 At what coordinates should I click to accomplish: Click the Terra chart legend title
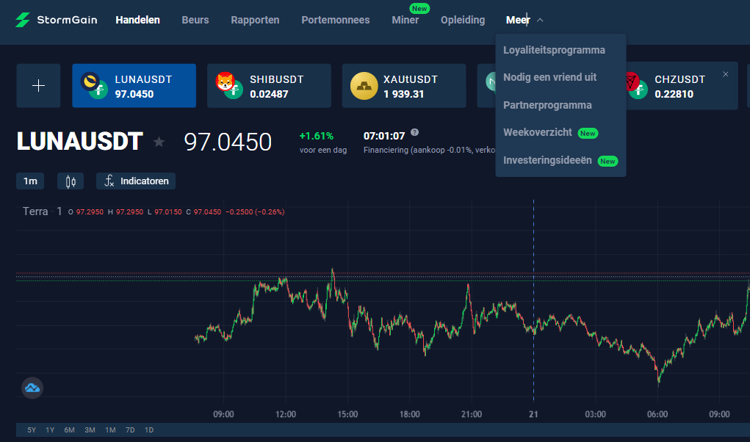tap(35, 211)
